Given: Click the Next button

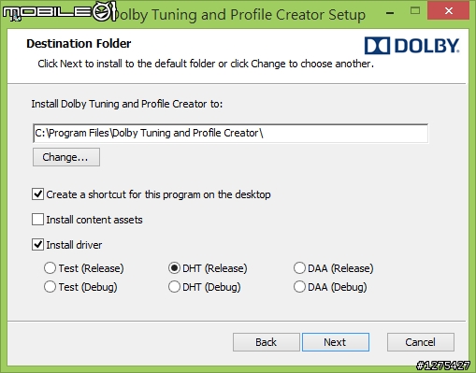Looking at the screenshot, I should tap(336, 342).
